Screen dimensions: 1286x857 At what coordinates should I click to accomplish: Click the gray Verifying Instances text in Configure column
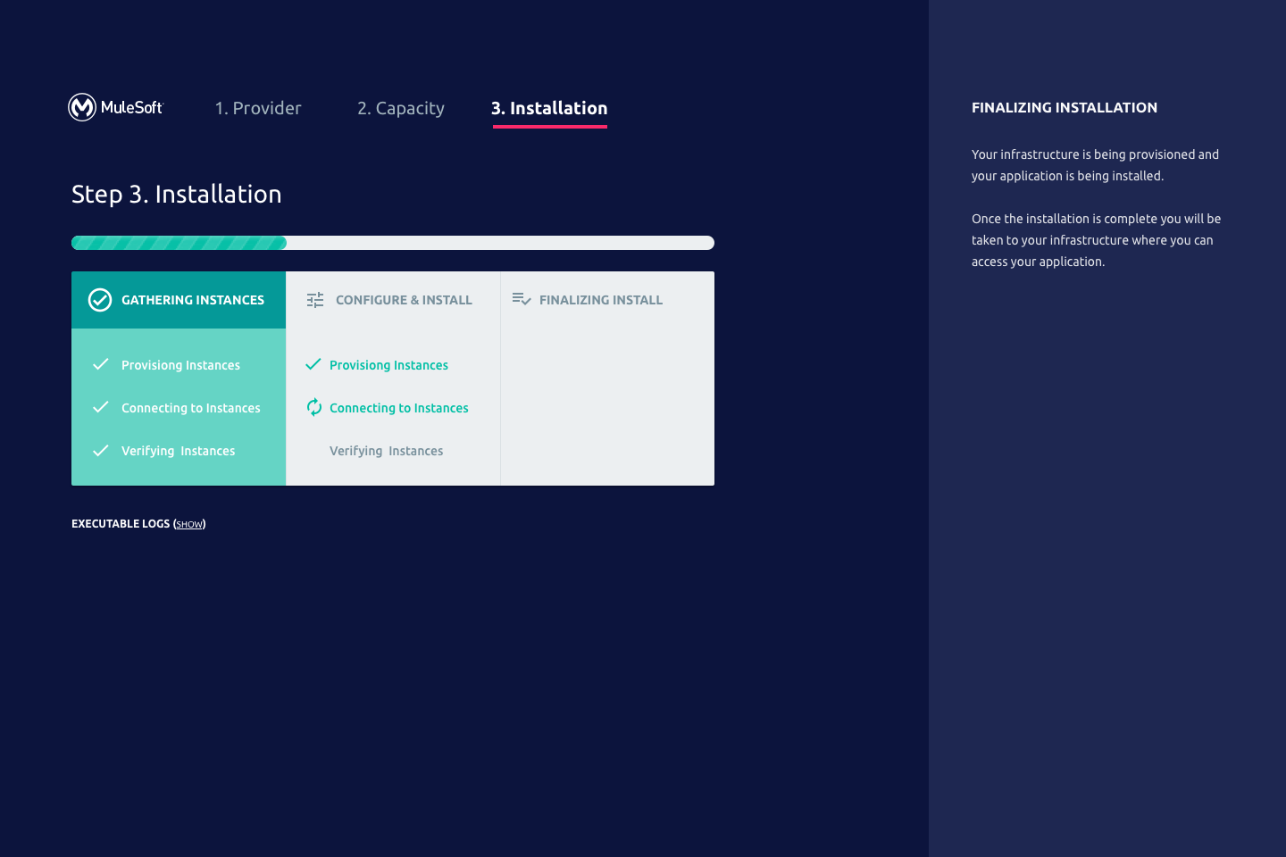pos(387,451)
